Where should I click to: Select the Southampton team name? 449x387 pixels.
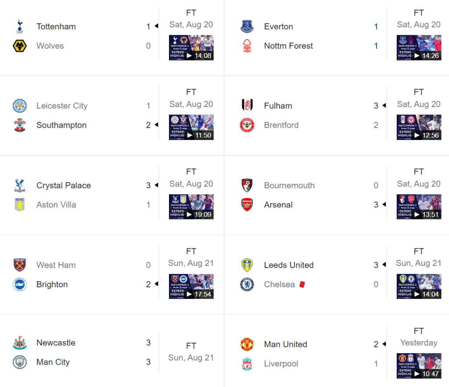tap(61, 125)
